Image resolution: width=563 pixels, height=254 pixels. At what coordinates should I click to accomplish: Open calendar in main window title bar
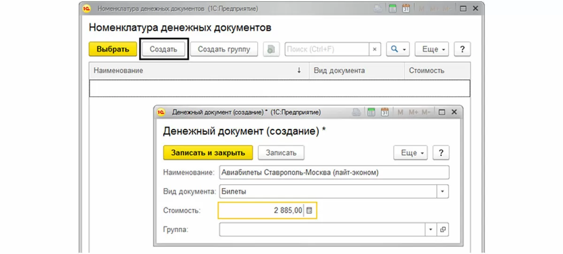click(x=406, y=8)
